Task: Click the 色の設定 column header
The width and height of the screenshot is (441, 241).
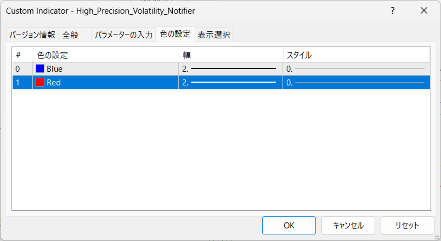Action: [105, 55]
